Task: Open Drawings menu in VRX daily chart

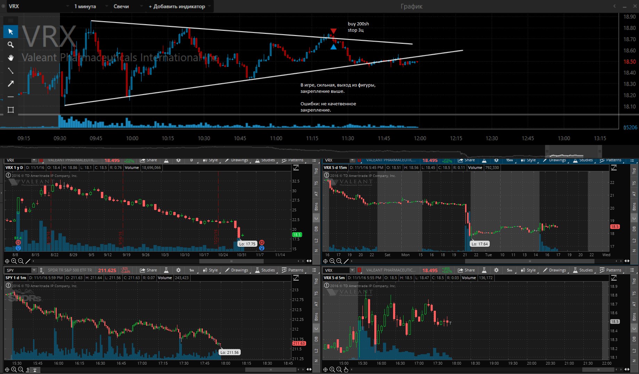Action: (x=237, y=160)
